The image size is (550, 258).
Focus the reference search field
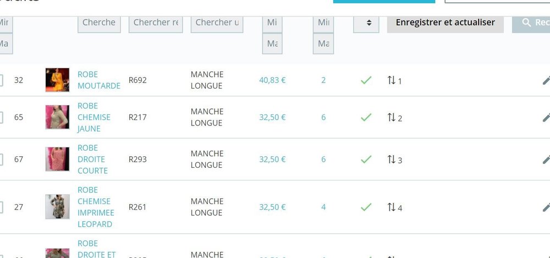tap(156, 23)
